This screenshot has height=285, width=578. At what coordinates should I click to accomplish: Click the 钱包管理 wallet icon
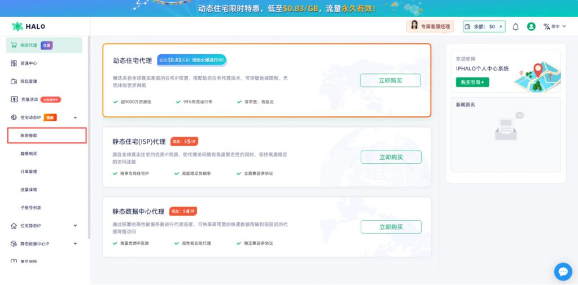(x=14, y=81)
